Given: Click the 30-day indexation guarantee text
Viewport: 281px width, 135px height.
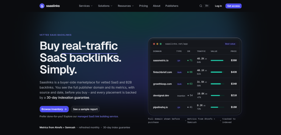Looking at the screenshot, I should coord(68,98).
